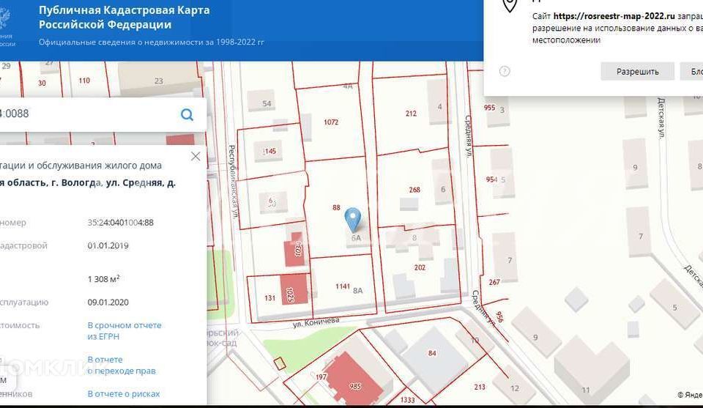The width and height of the screenshot is (703, 408).
Task: Select parcel 955 on the map
Action: coord(489,108)
